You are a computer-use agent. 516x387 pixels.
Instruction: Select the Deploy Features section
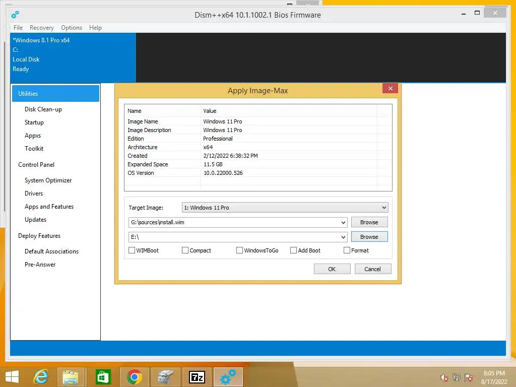39,236
